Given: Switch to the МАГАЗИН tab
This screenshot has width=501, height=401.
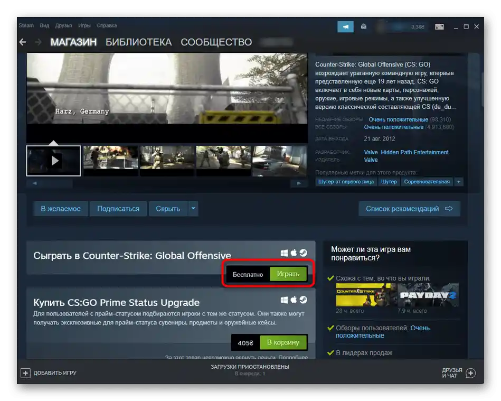Looking at the screenshot, I should [x=73, y=42].
